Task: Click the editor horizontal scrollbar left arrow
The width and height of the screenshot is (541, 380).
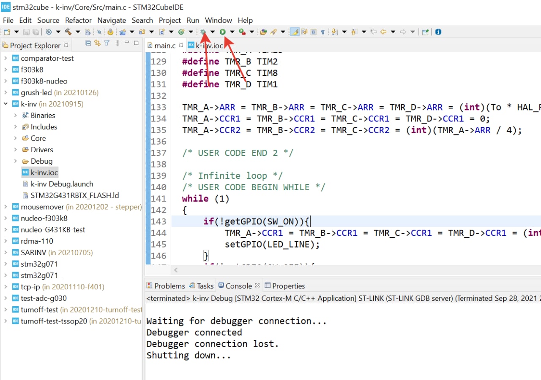Action: click(176, 270)
